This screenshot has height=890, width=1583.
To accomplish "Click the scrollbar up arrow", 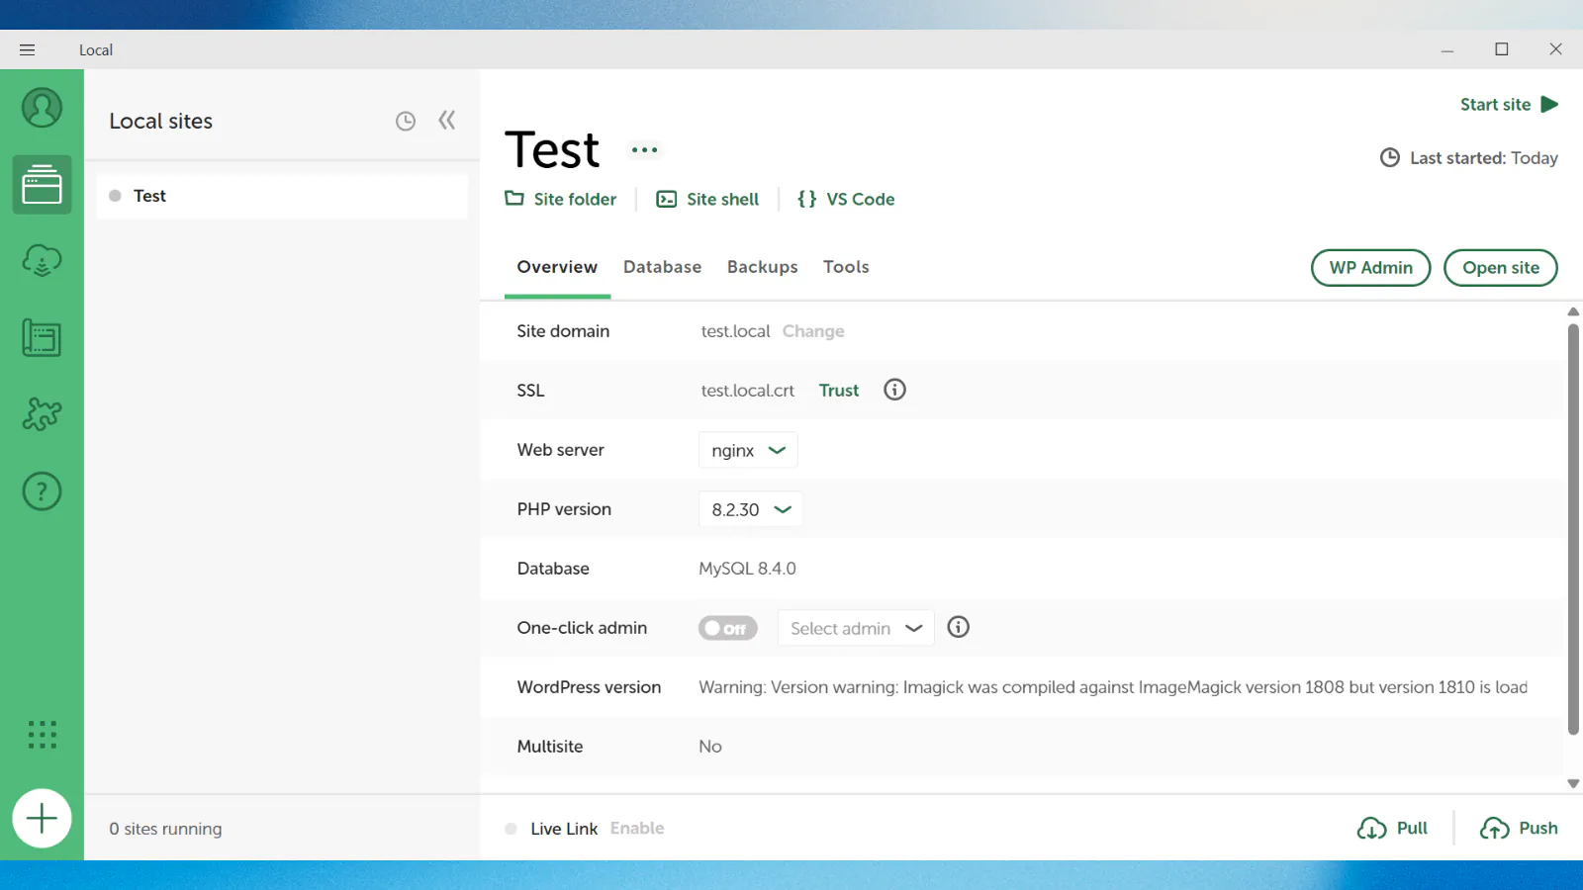I will (x=1573, y=311).
